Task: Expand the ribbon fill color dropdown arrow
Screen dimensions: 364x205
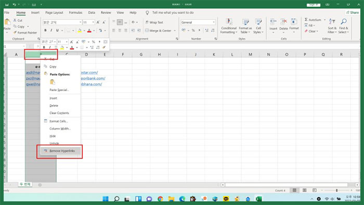Action: pyautogui.click(x=84, y=30)
